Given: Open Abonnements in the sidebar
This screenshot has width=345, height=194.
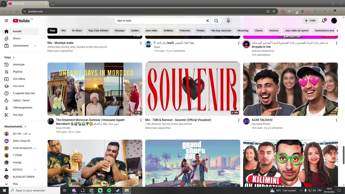Looking at the screenshot, I should (x=20, y=46).
